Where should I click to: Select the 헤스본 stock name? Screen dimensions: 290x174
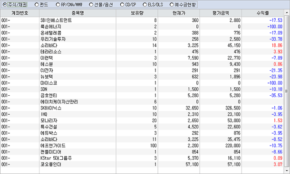coord(47,64)
